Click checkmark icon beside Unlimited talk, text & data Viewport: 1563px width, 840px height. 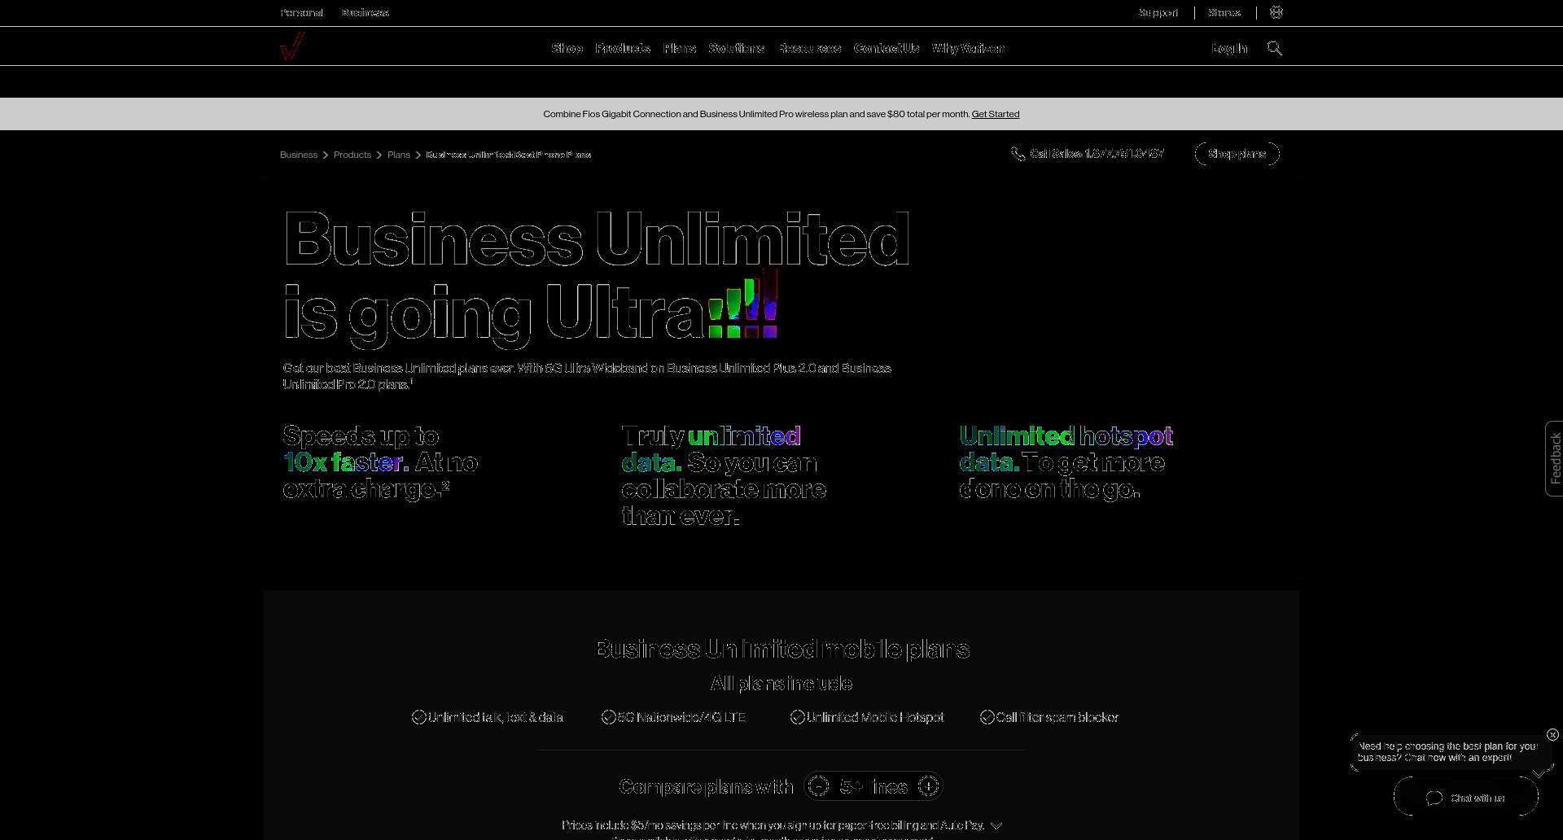pyautogui.click(x=418, y=717)
